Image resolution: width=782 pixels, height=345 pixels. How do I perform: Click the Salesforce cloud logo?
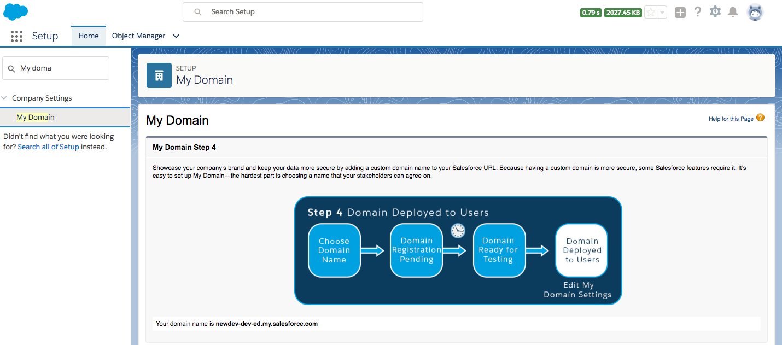point(16,11)
